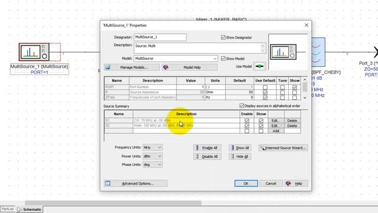Click the Value column header
Screen dimensions: 378x213
(191, 80)
